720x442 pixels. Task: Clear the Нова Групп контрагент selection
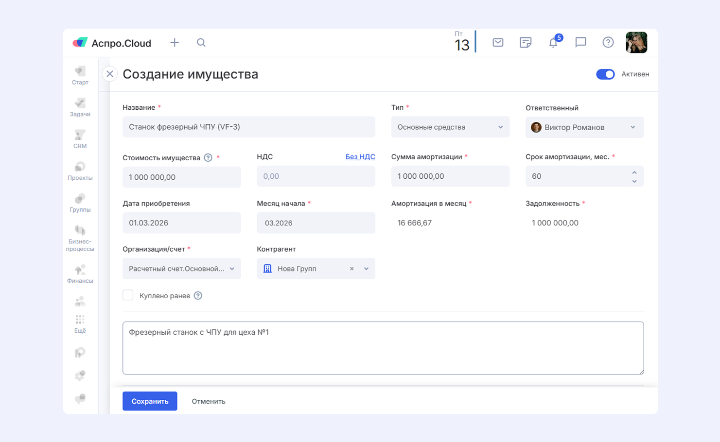point(351,269)
